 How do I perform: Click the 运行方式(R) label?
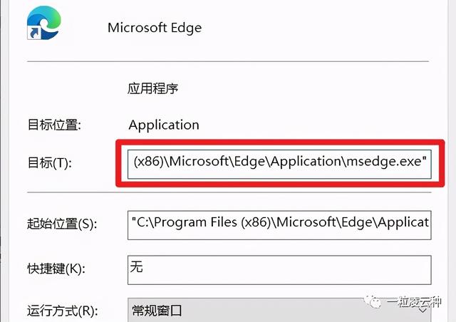[62, 311]
